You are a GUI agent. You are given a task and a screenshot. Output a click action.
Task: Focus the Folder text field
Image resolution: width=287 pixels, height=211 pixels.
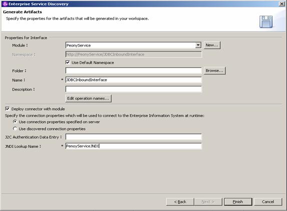pos(134,70)
